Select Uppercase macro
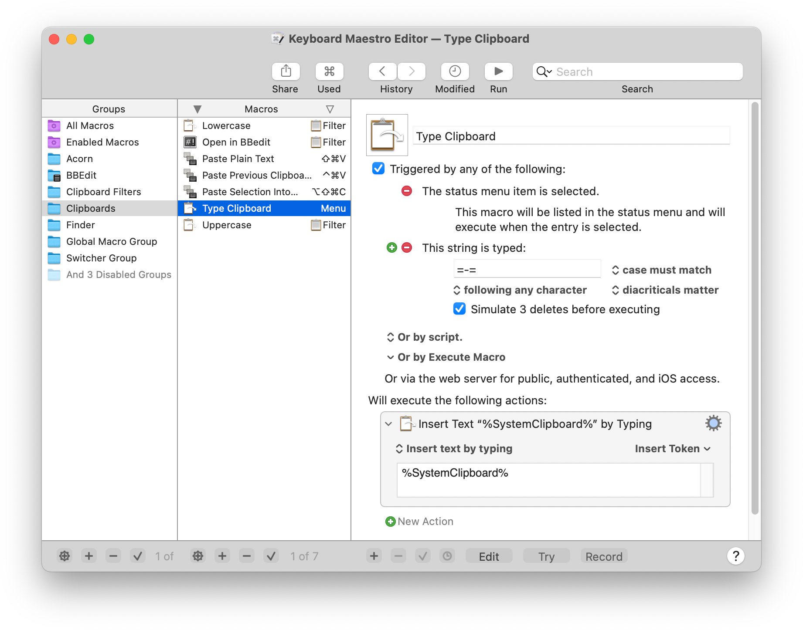This screenshot has width=803, height=630. pyautogui.click(x=264, y=225)
